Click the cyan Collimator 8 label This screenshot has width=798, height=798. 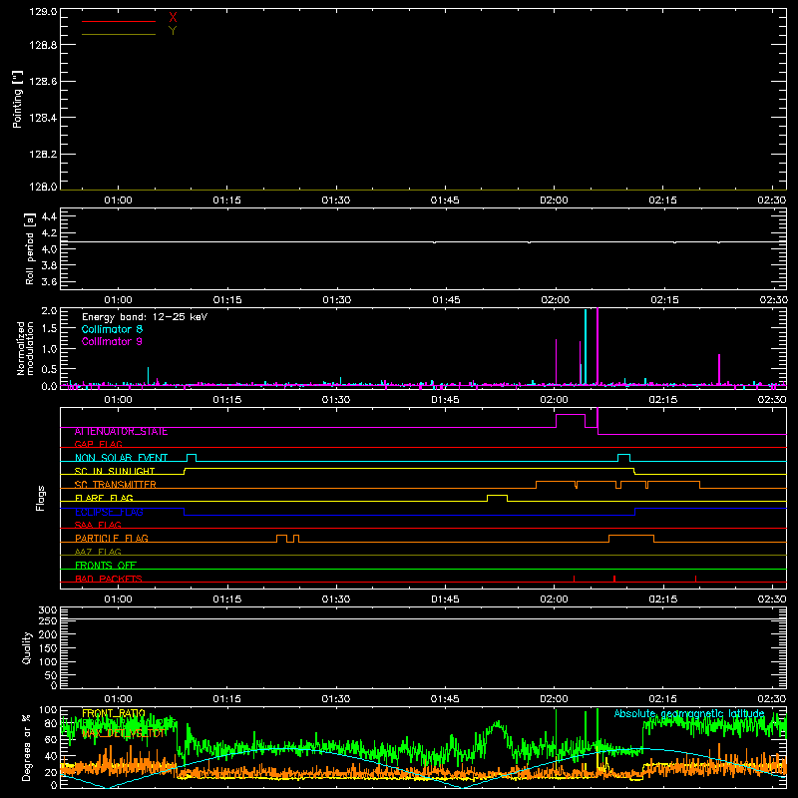[x=112, y=329]
